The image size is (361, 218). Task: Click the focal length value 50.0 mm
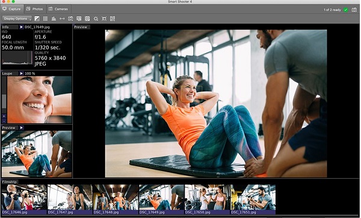click(x=13, y=48)
